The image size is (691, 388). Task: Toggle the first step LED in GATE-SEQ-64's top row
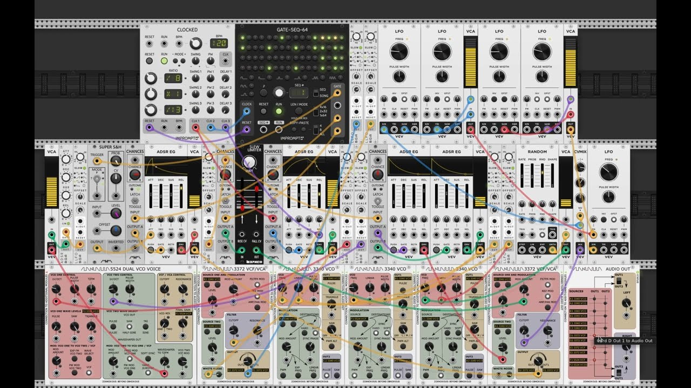242,38
